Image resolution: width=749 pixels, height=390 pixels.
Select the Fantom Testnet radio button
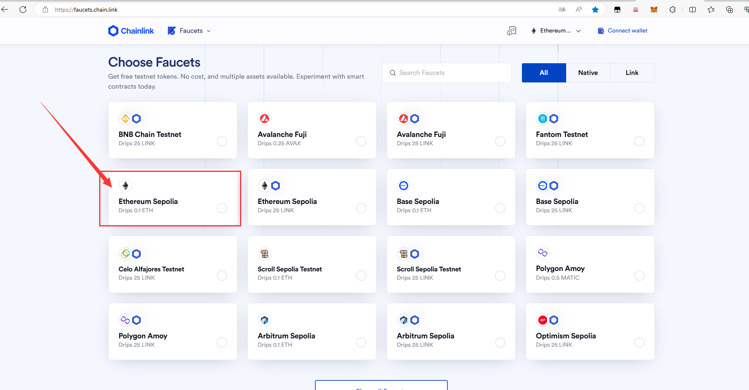[x=639, y=141]
